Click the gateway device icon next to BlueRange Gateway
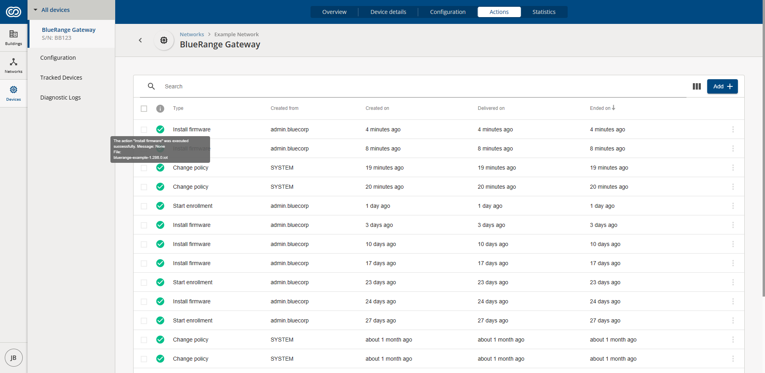This screenshot has width=765, height=373. pyautogui.click(x=164, y=40)
